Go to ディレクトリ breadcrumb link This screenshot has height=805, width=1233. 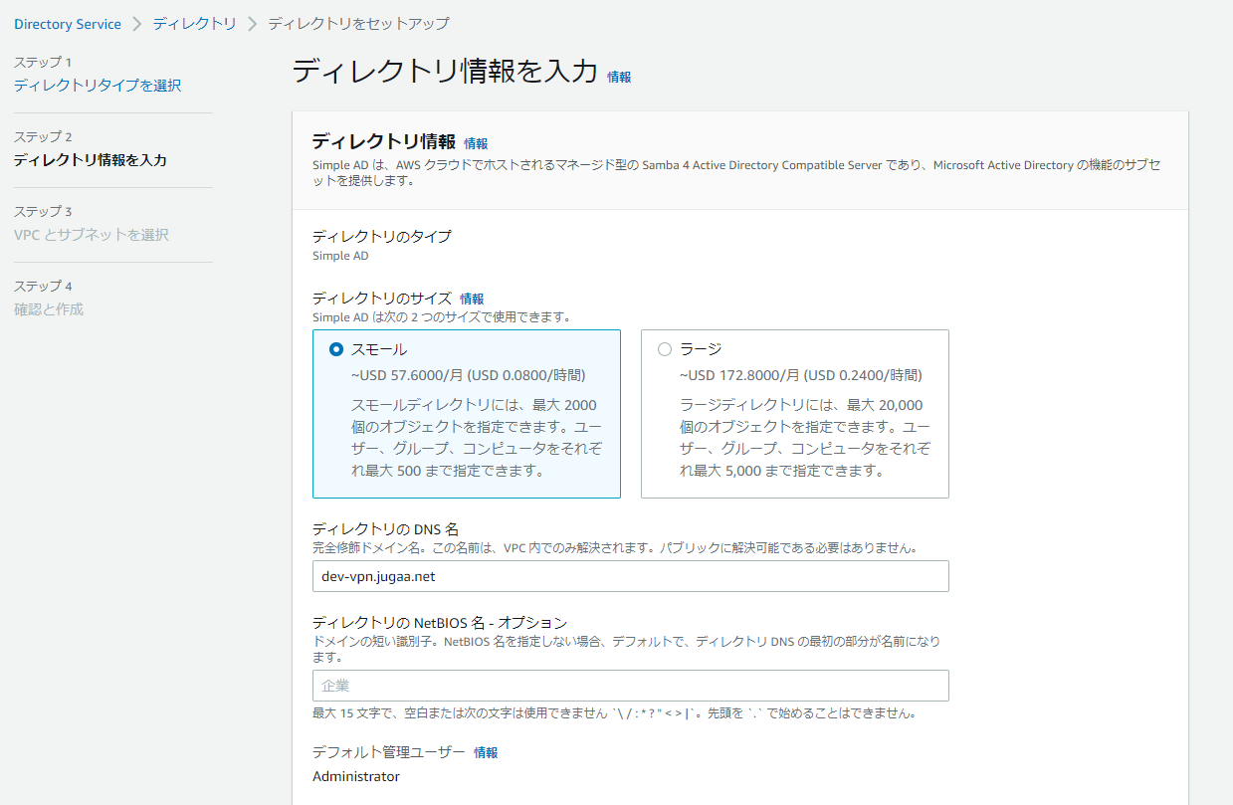pos(194,24)
